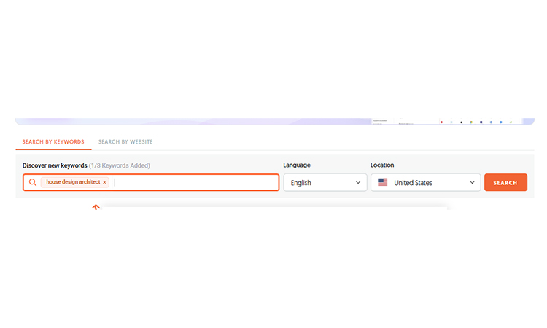Open the Language dropdown showing English
The image size is (547, 328).
coord(325,183)
